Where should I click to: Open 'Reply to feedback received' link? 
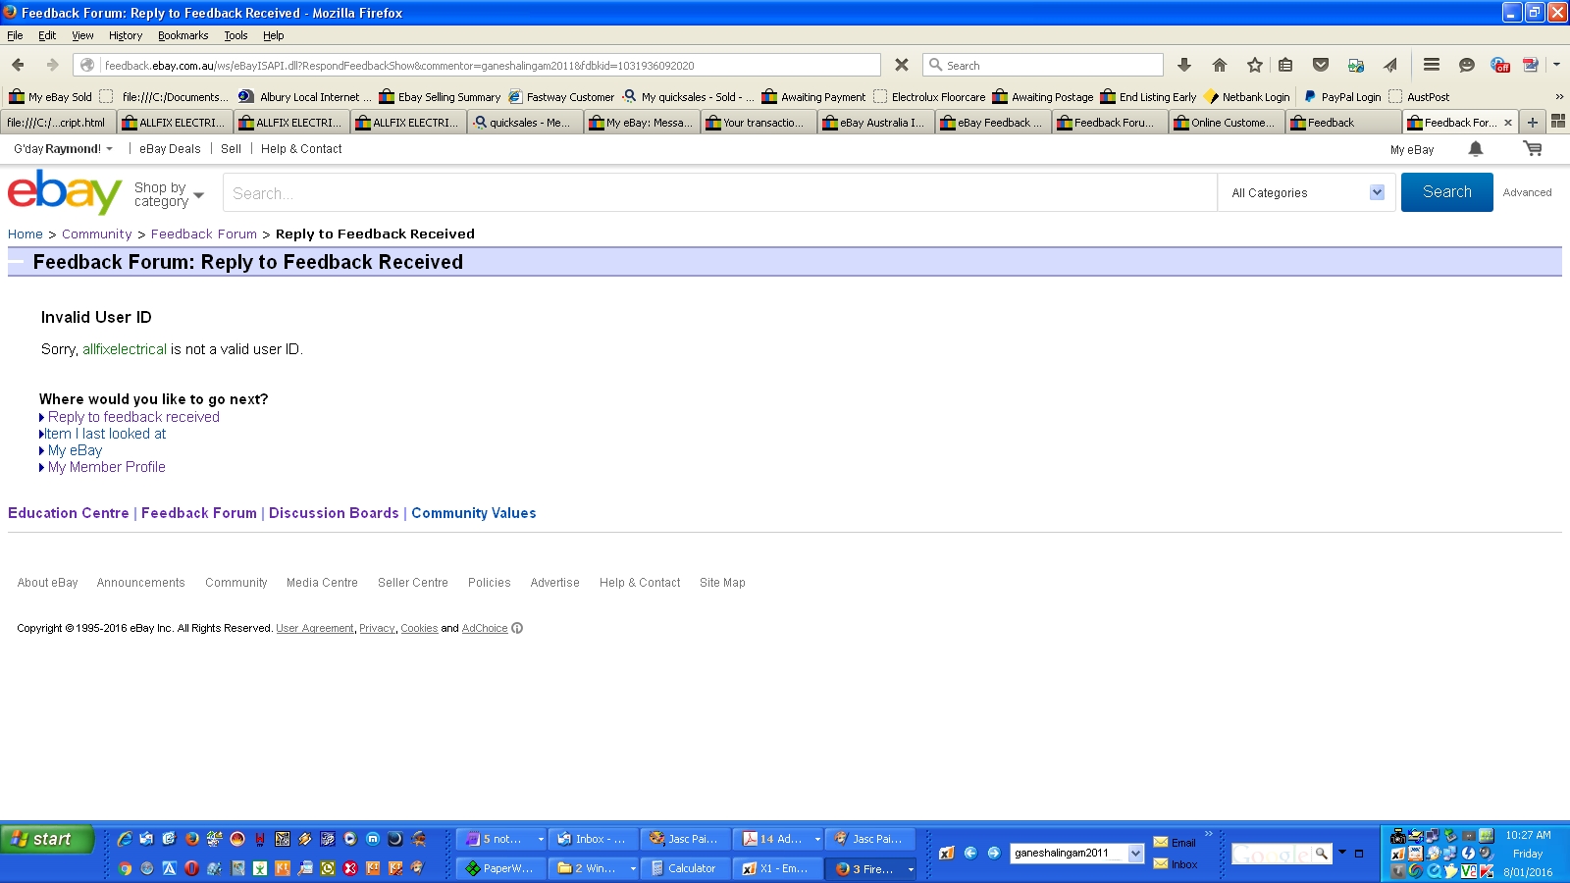tap(133, 417)
